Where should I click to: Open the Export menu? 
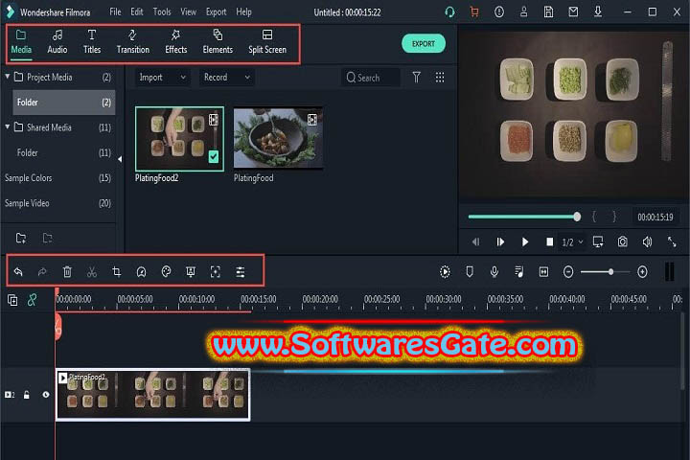216,11
